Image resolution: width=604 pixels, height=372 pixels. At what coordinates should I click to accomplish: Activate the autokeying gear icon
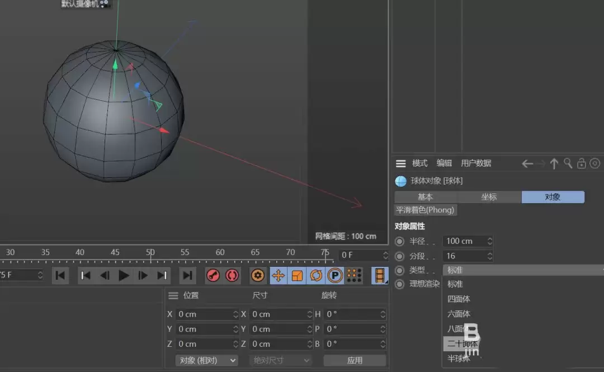click(x=257, y=275)
